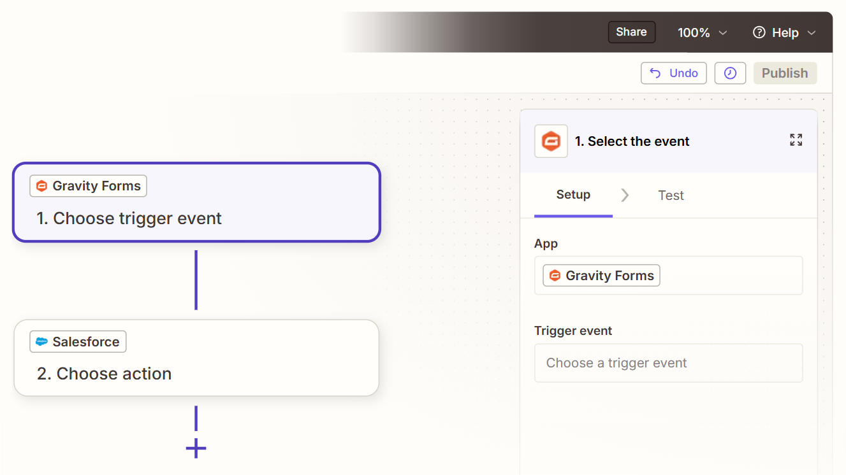Open version history clock icon

pos(730,73)
